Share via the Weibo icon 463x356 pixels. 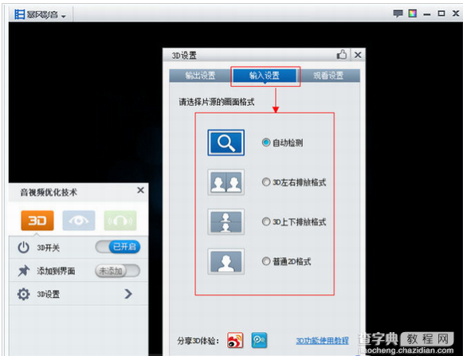235,340
